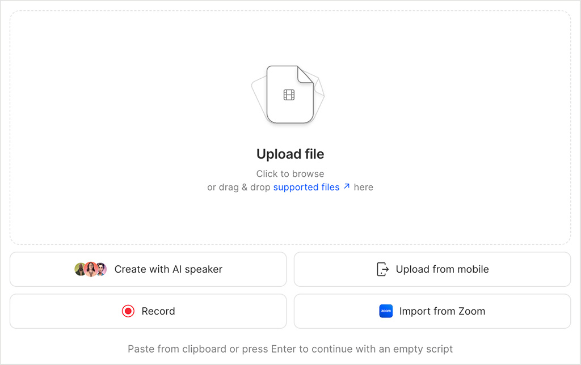Viewport: 581px width, 365px height.
Task: Click the AI speaker avatar group icon
Action: point(91,269)
